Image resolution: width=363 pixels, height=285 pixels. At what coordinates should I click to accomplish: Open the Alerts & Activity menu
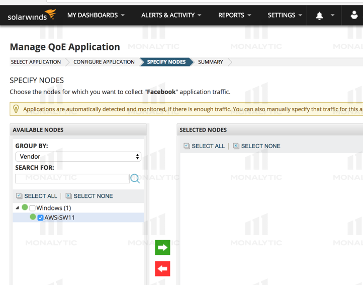coord(171,15)
